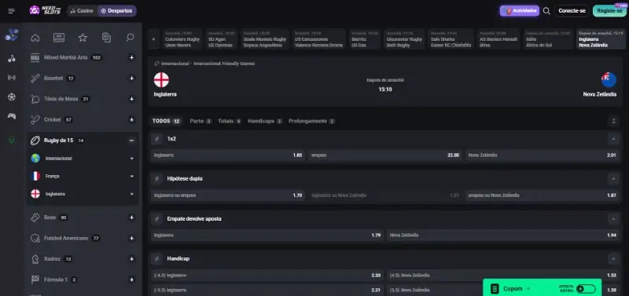
Task: Open the Gloucester Rugby vs Bath Rugby card
Action: pyautogui.click(x=404, y=39)
